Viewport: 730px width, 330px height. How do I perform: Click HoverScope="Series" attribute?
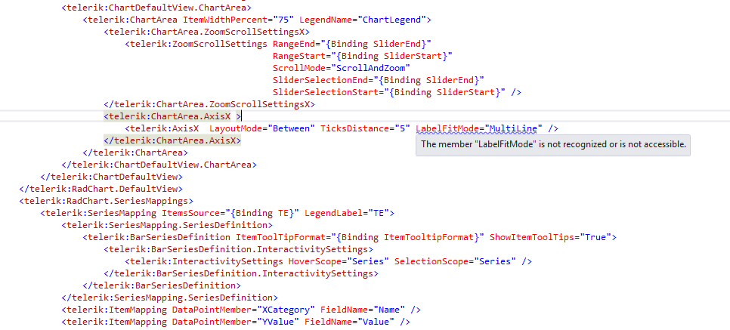pos(339,261)
